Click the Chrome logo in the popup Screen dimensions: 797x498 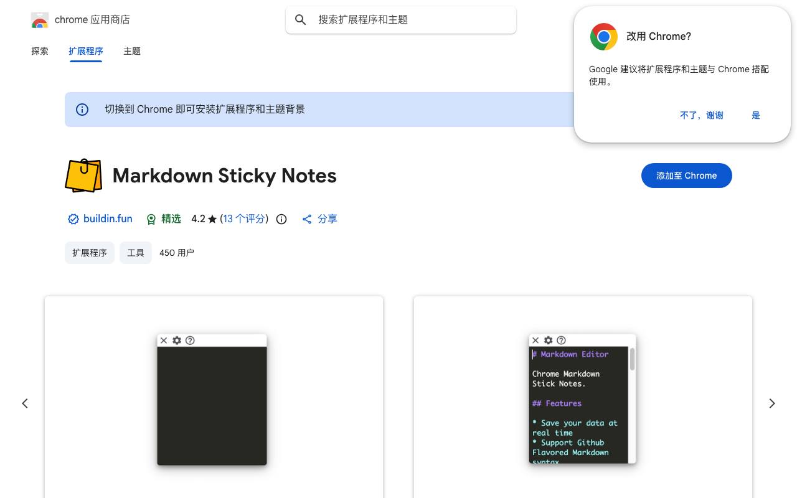click(x=604, y=37)
